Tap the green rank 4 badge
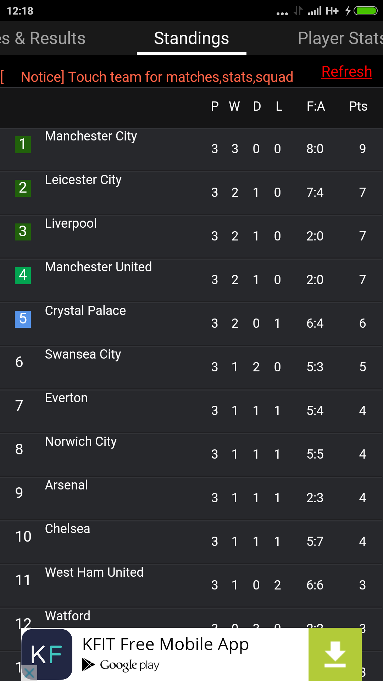Screen dimensions: 383x681 click(23, 275)
